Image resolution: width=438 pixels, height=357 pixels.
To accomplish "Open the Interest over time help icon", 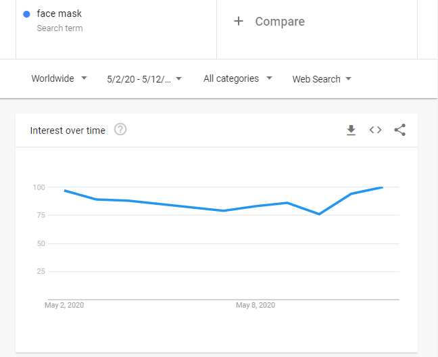I will pyautogui.click(x=120, y=130).
